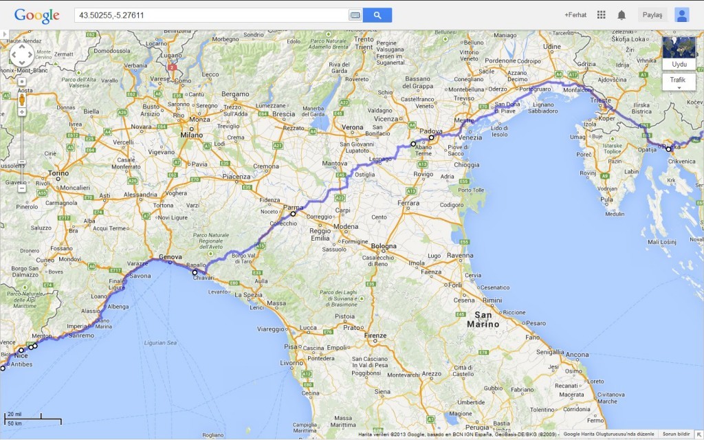Viewport: 704px width, 440px height.
Task: Click the show my location button
Action: click(22, 81)
